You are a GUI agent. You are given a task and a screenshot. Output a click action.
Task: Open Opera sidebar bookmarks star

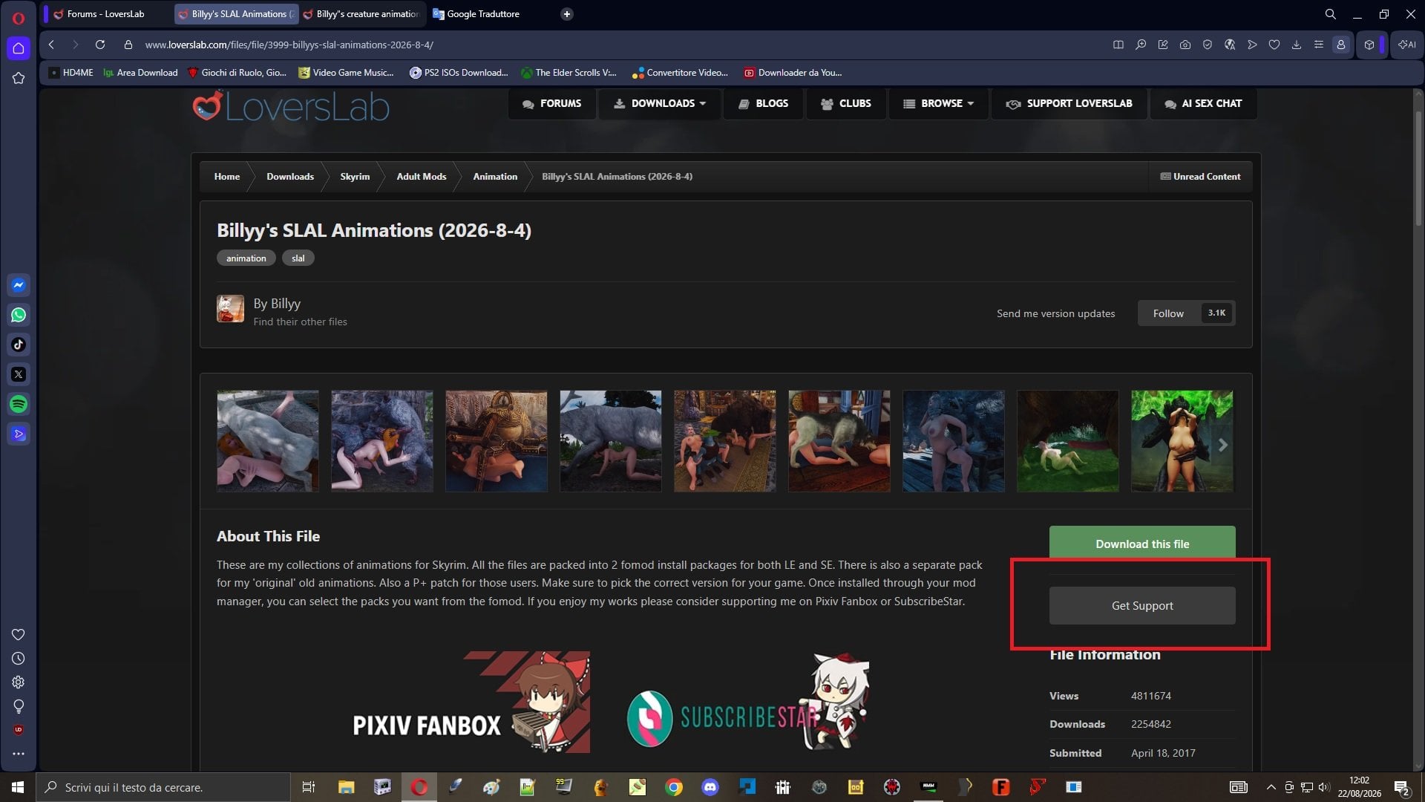coord(19,78)
